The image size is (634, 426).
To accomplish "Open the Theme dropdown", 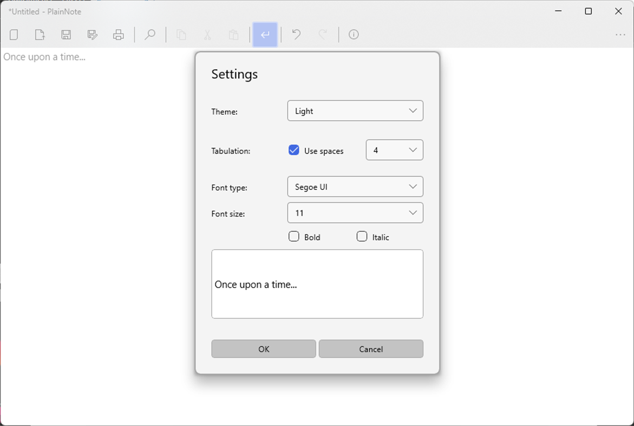I will tap(355, 110).
